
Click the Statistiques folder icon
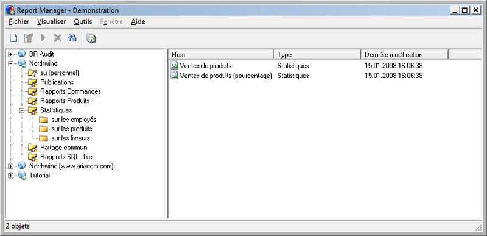pyautogui.click(x=33, y=110)
